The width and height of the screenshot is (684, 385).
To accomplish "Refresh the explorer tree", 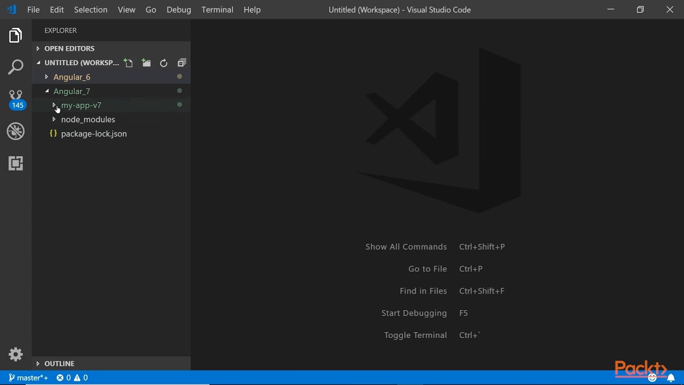I will click(x=164, y=63).
